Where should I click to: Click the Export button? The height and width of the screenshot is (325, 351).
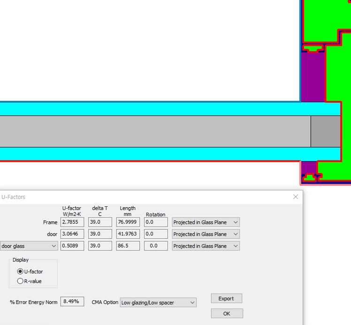tap(226, 298)
